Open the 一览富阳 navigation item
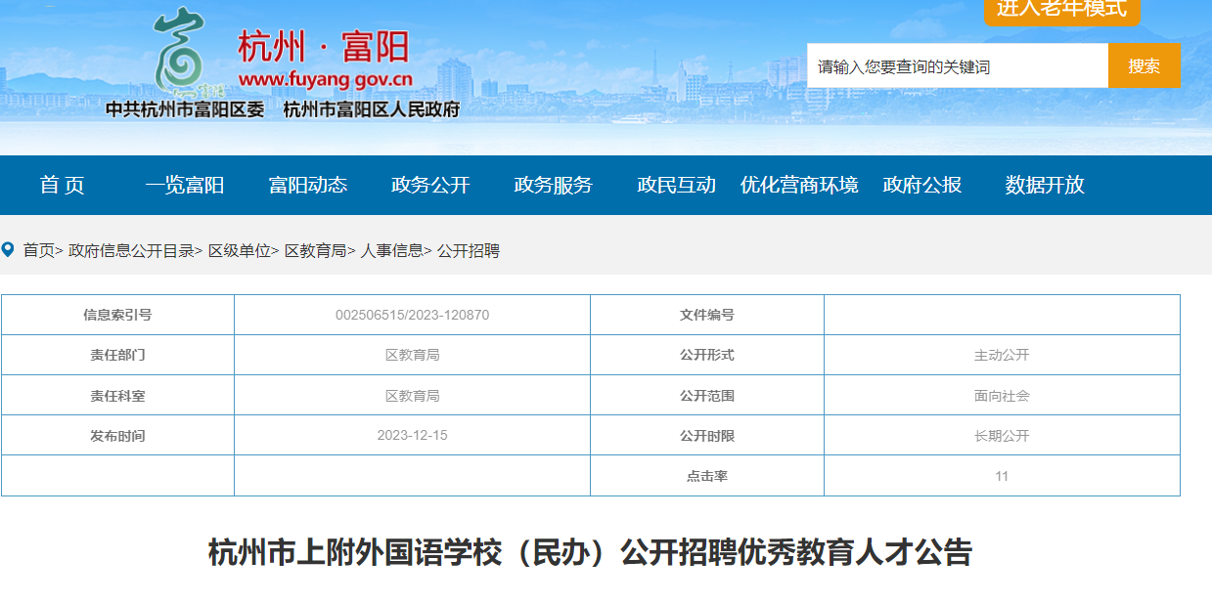 tap(185, 185)
